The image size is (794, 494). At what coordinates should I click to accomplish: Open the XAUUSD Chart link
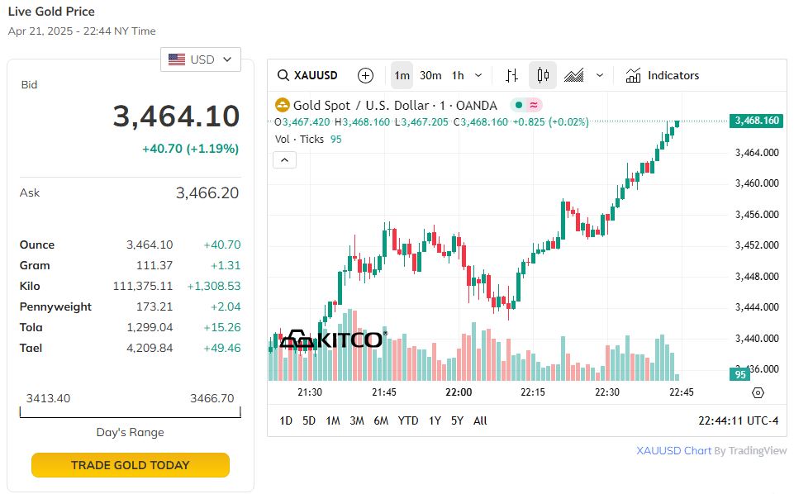click(x=673, y=450)
